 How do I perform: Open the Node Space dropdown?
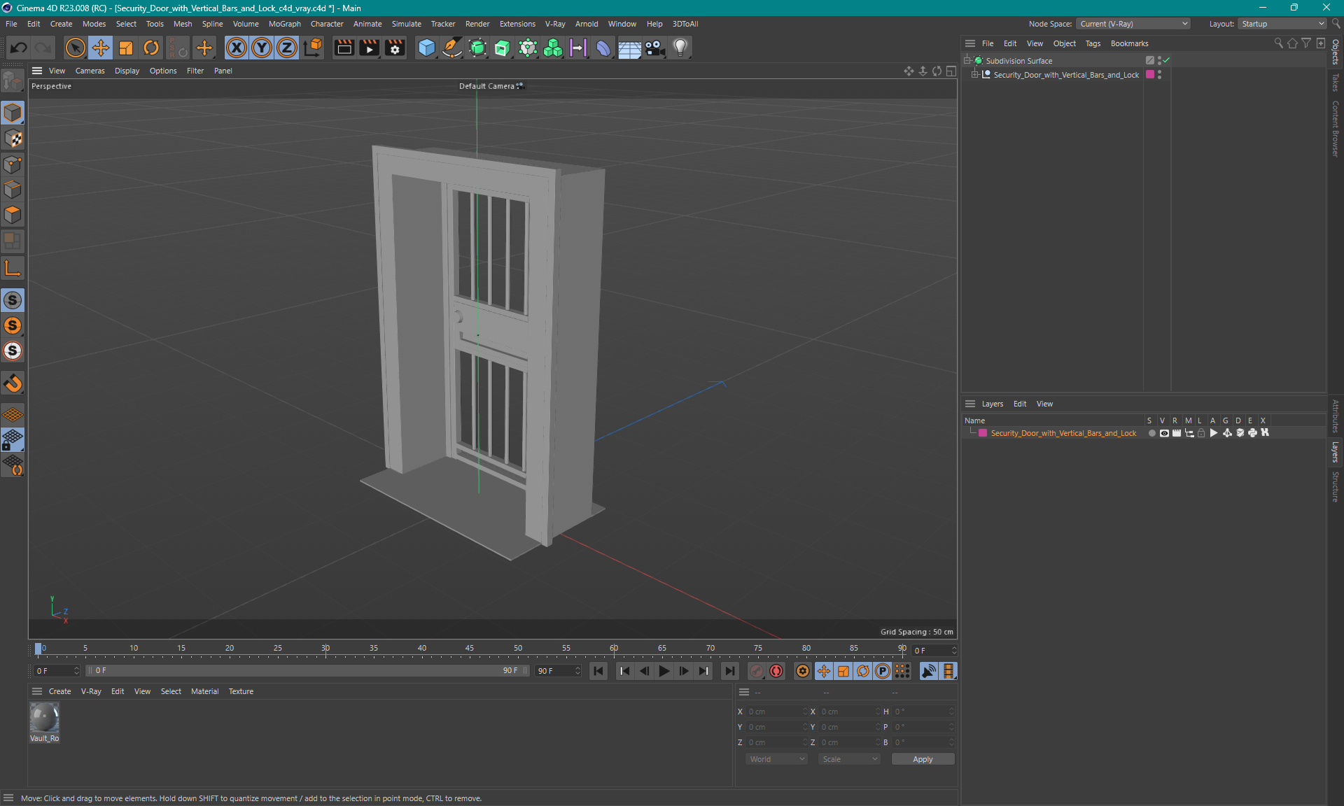[x=1133, y=24]
